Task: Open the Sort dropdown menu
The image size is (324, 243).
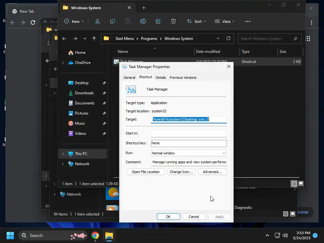Action: 196,21
